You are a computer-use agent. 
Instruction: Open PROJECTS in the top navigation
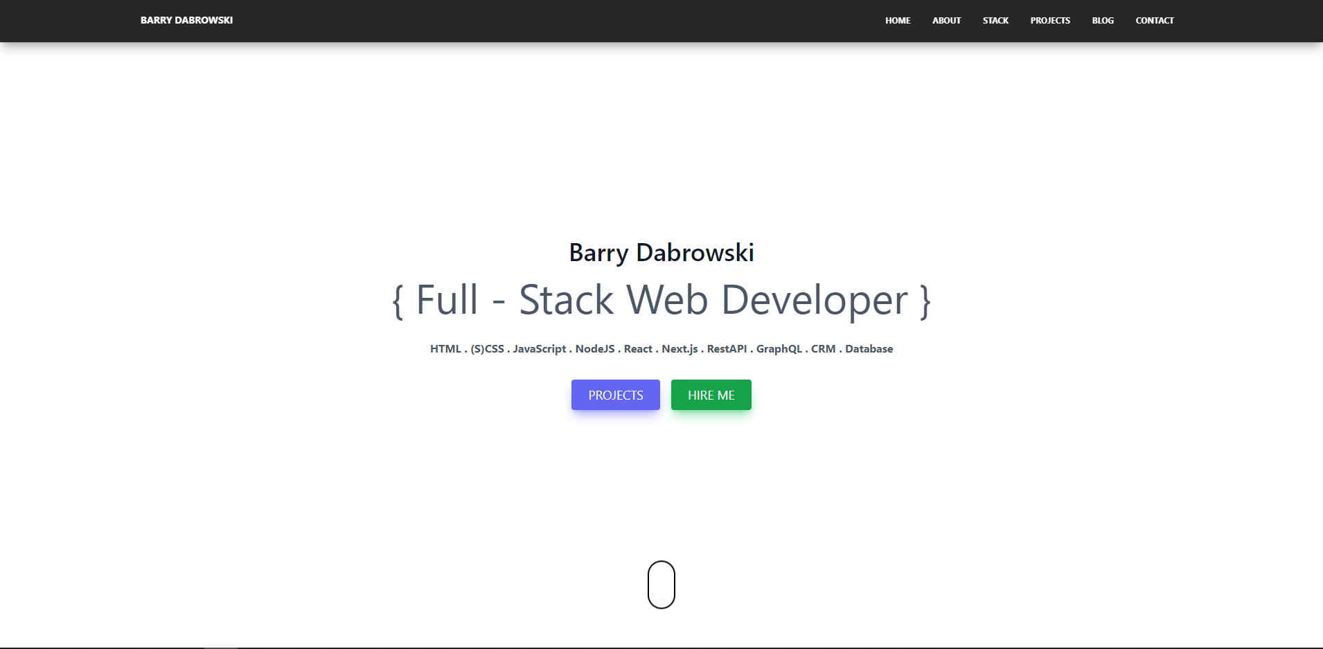pyautogui.click(x=1050, y=21)
